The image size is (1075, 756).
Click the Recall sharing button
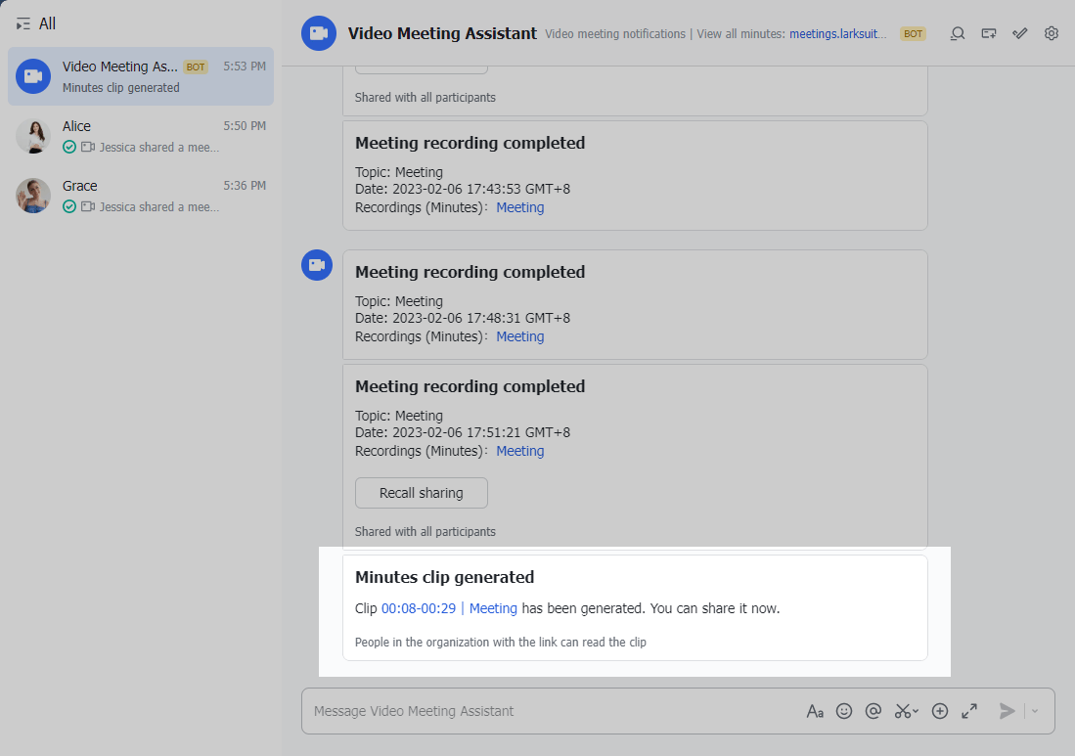pos(421,493)
